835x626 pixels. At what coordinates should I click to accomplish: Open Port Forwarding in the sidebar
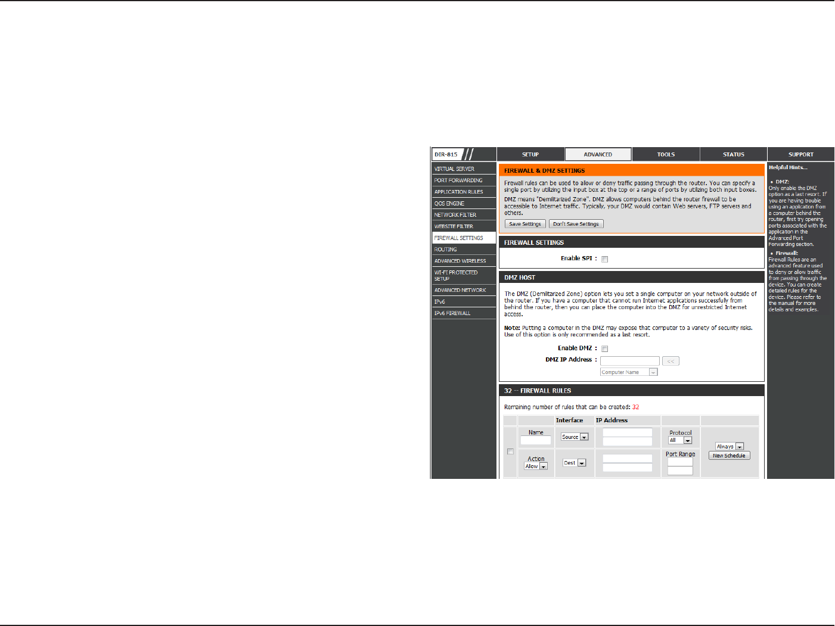(x=464, y=180)
